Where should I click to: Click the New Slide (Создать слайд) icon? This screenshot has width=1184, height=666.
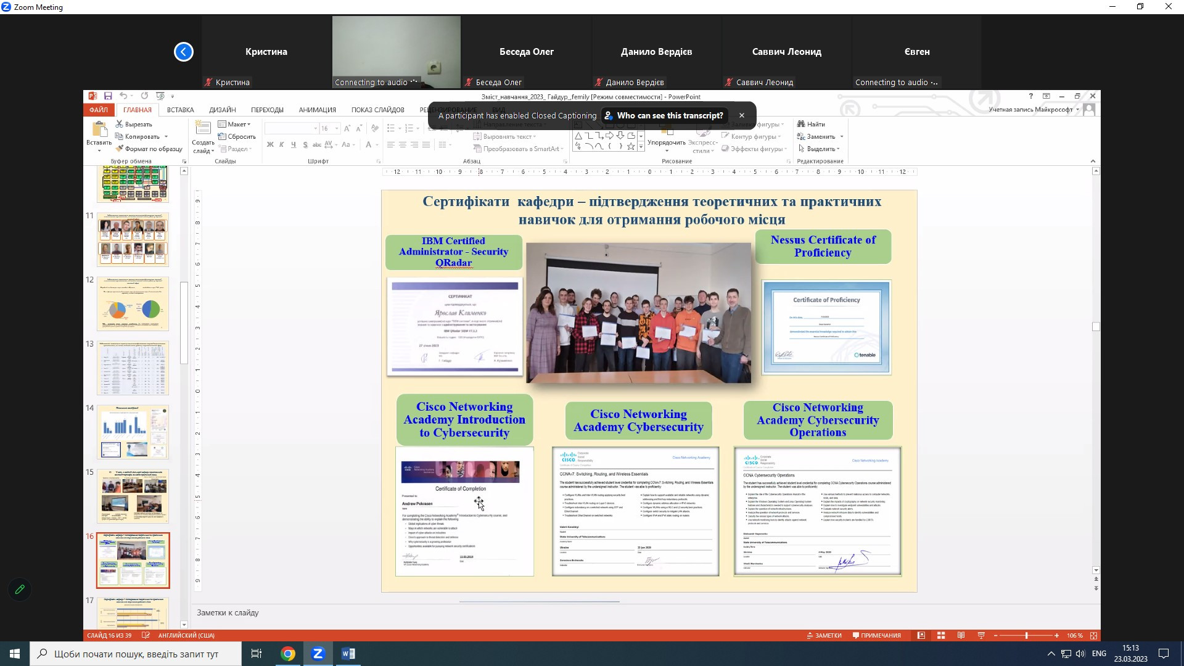pos(203,128)
